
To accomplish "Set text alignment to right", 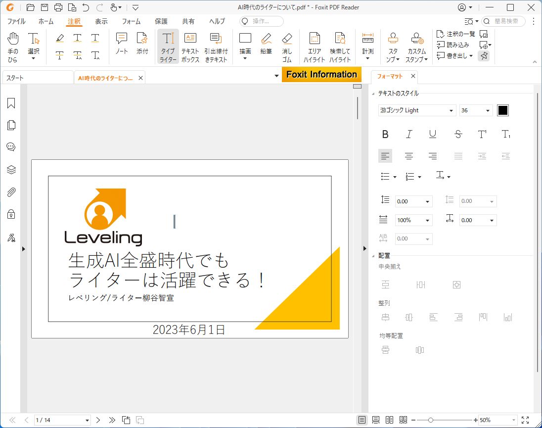I will (x=432, y=156).
